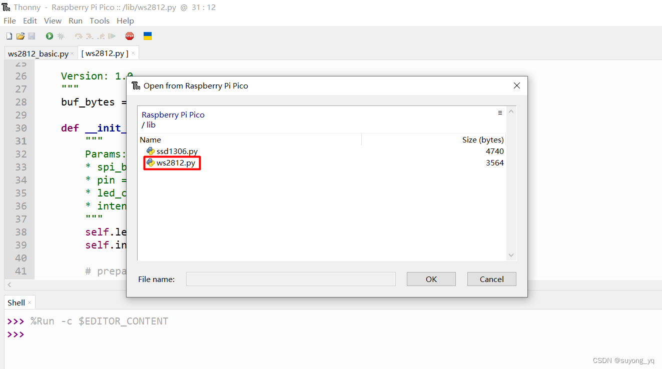Click the Save disk icon in toolbar
Screen dimensions: 662x369
click(32, 36)
